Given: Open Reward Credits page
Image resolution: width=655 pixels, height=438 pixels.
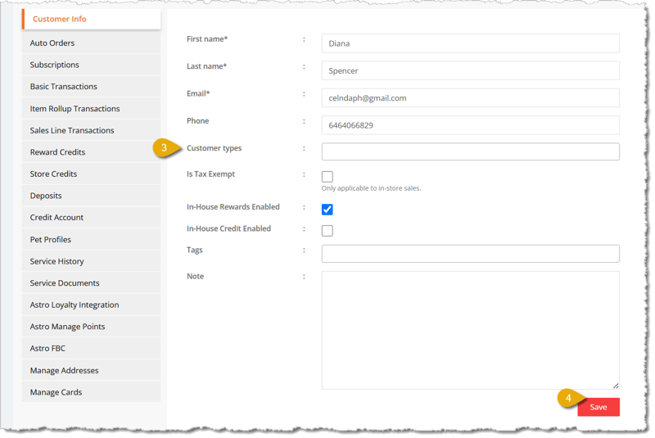Looking at the screenshot, I should click(91, 152).
